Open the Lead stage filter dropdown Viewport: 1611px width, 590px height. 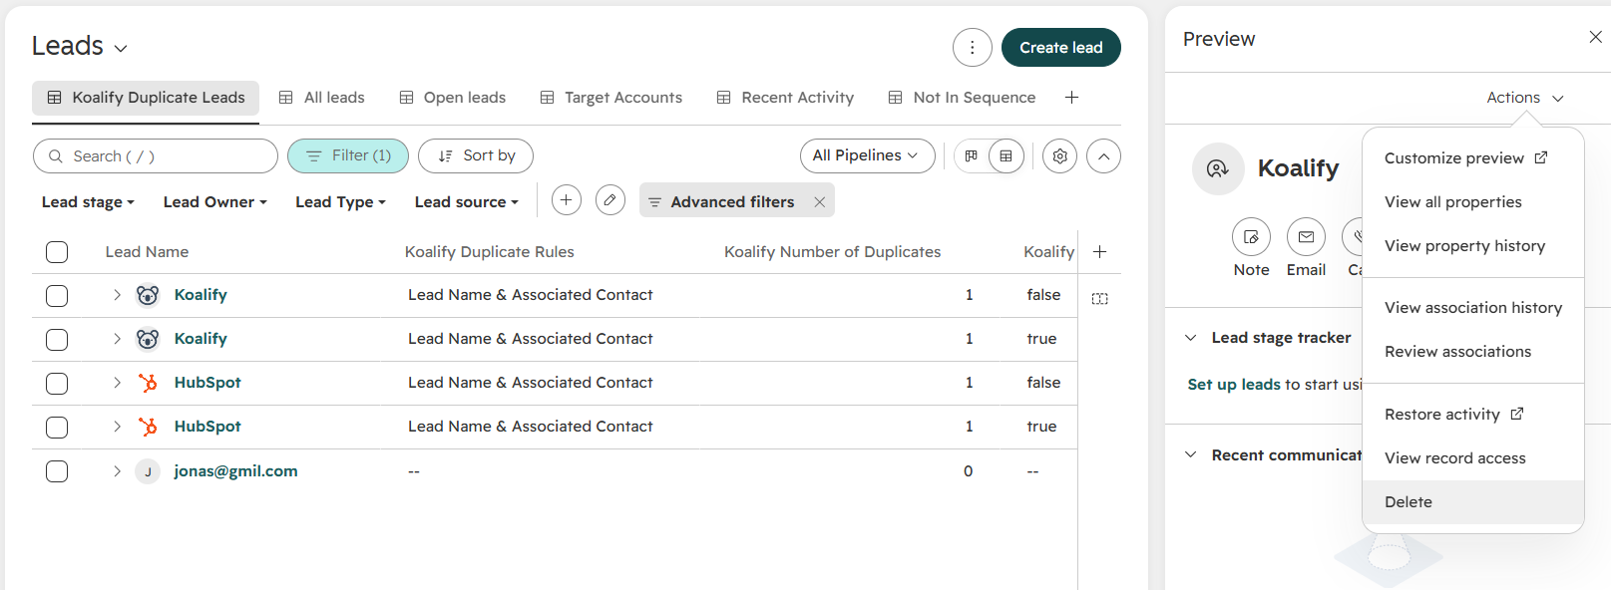point(88,201)
